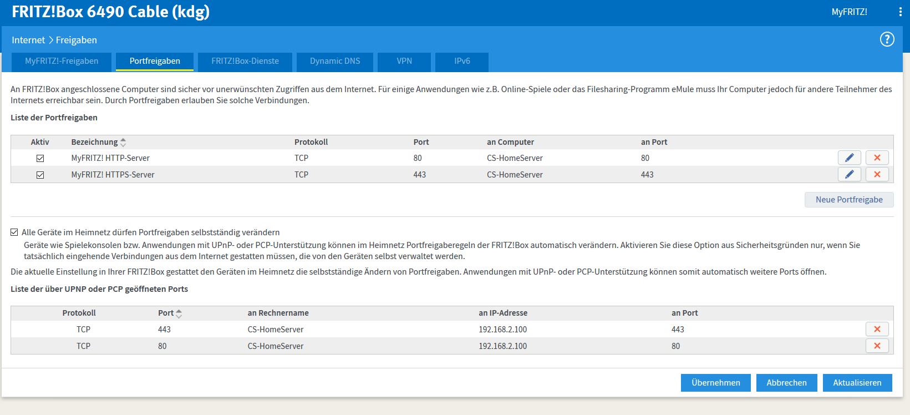This screenshot has height=415, width=910.
Task: Open the MyFRITZ! link in header
Action: coord(849,12)
